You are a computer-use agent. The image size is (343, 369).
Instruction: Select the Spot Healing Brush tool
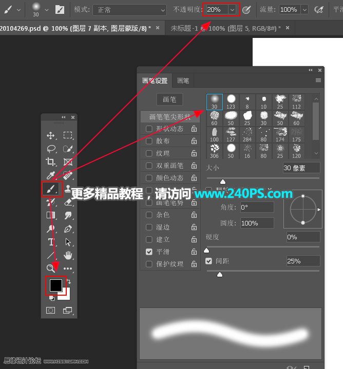pos(68,175)
